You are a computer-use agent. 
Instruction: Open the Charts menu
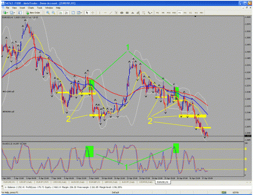[31, 8]
